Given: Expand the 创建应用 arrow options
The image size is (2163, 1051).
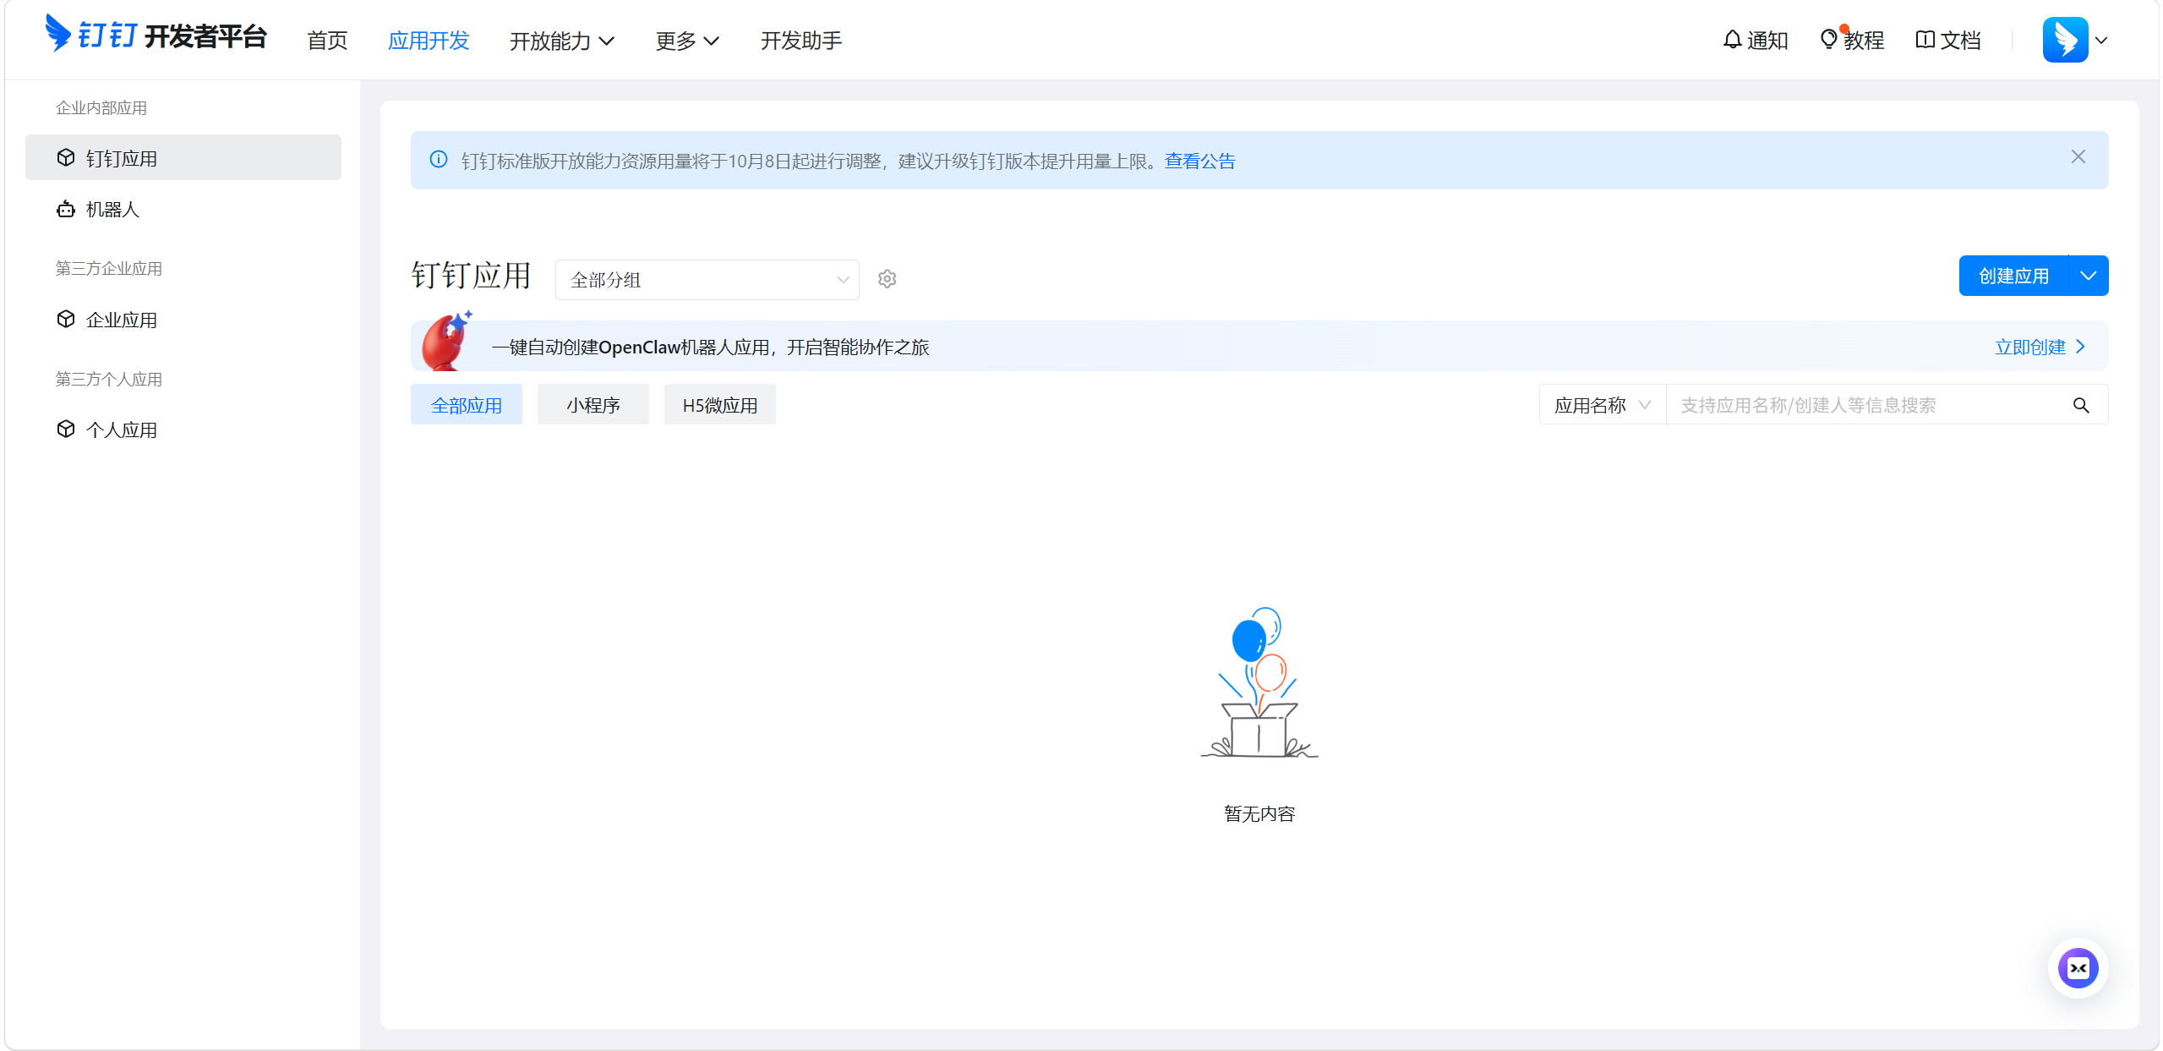Looking at the screenshot, I should [2088, 276].
